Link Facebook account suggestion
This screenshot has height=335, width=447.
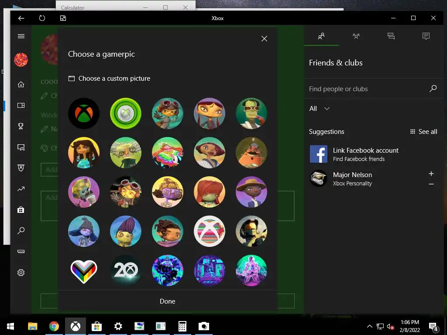374,154
